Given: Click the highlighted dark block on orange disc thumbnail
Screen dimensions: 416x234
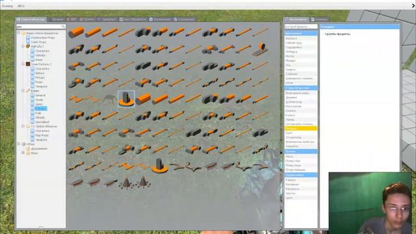Looking at the screenshot, I should click(x=126, y=99).
